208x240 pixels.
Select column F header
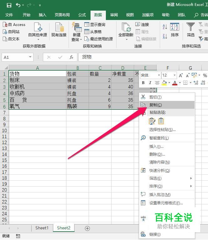[x=168, y=67]
